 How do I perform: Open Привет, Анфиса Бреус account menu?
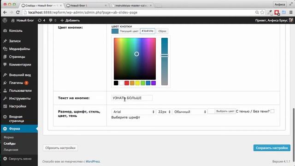(x=274, y=20)
